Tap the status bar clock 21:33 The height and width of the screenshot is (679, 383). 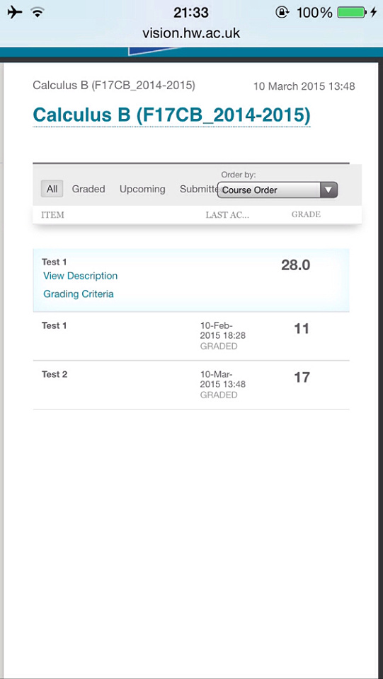(x=191, y=13)
